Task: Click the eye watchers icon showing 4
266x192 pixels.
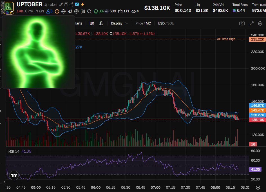Action: coord(135,11)
